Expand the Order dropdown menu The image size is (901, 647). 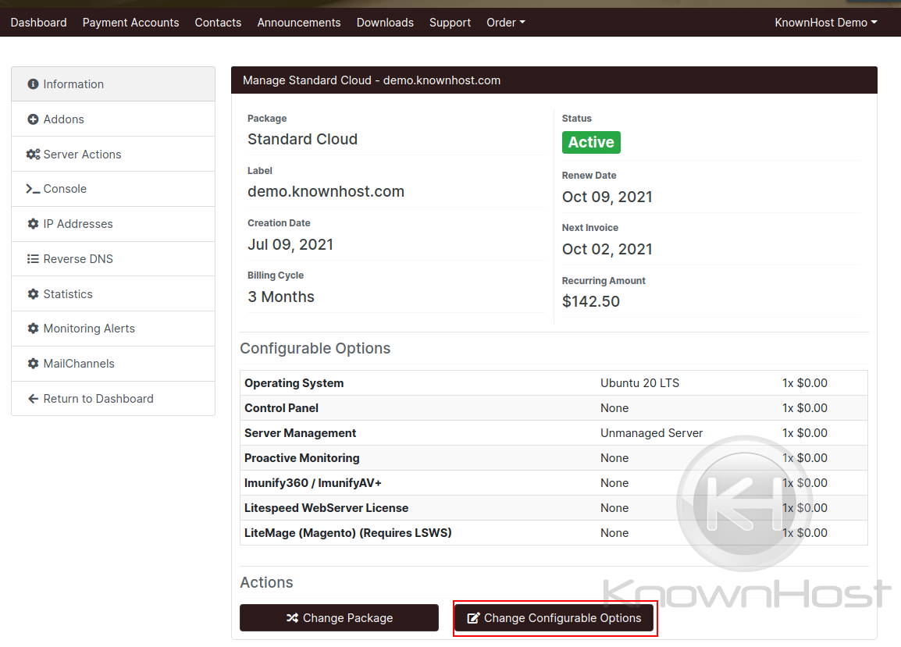click(506, 23)
